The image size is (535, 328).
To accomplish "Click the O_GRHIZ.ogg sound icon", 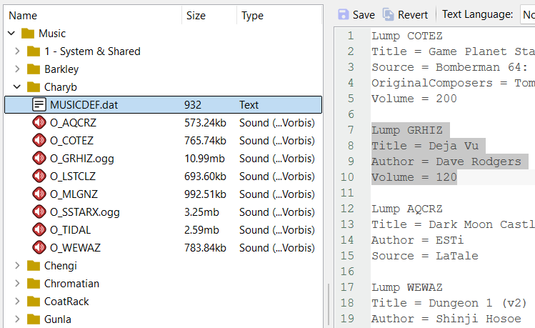I will tap(39, 158).
